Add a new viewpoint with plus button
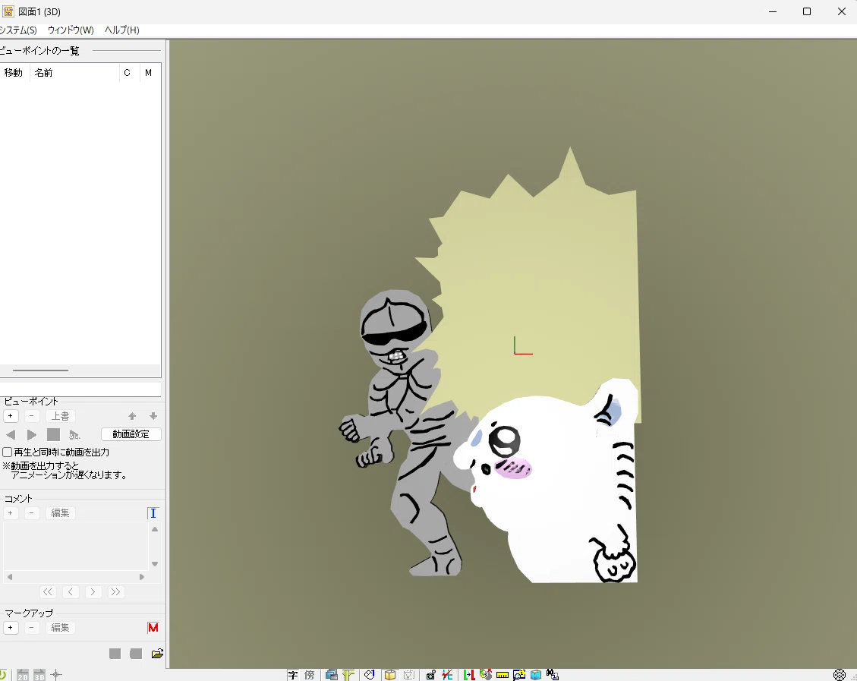This screenshot has width=857, height=681. [x=11, y=416]
